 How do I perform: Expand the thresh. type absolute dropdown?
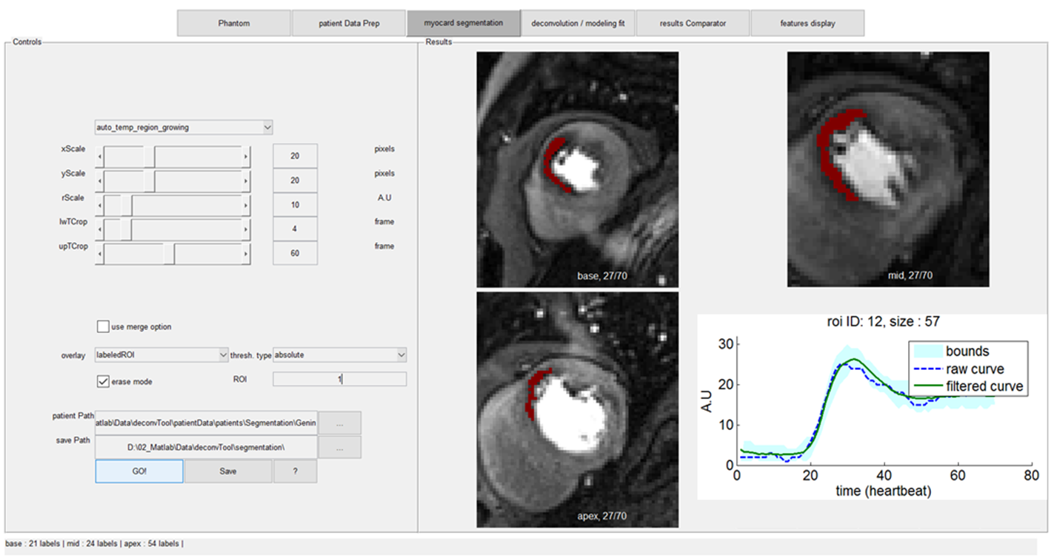(x=401, y=355)
